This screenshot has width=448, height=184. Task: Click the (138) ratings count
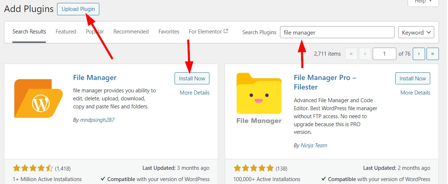[282, 169]
